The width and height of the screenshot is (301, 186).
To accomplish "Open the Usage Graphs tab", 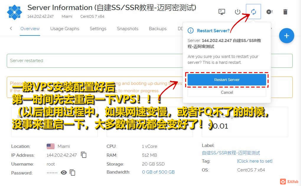I will [65, 29].
